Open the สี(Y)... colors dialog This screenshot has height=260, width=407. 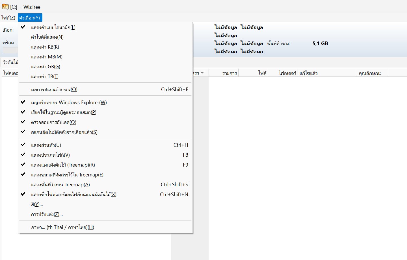coord(105,204)
